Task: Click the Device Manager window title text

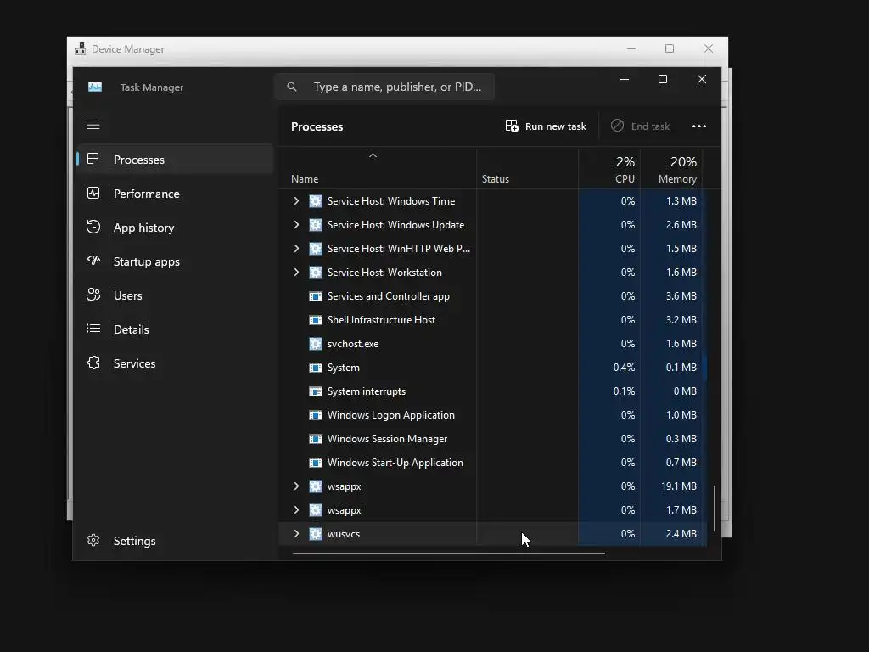Action: pyautogui.click(x=128, y=48)
